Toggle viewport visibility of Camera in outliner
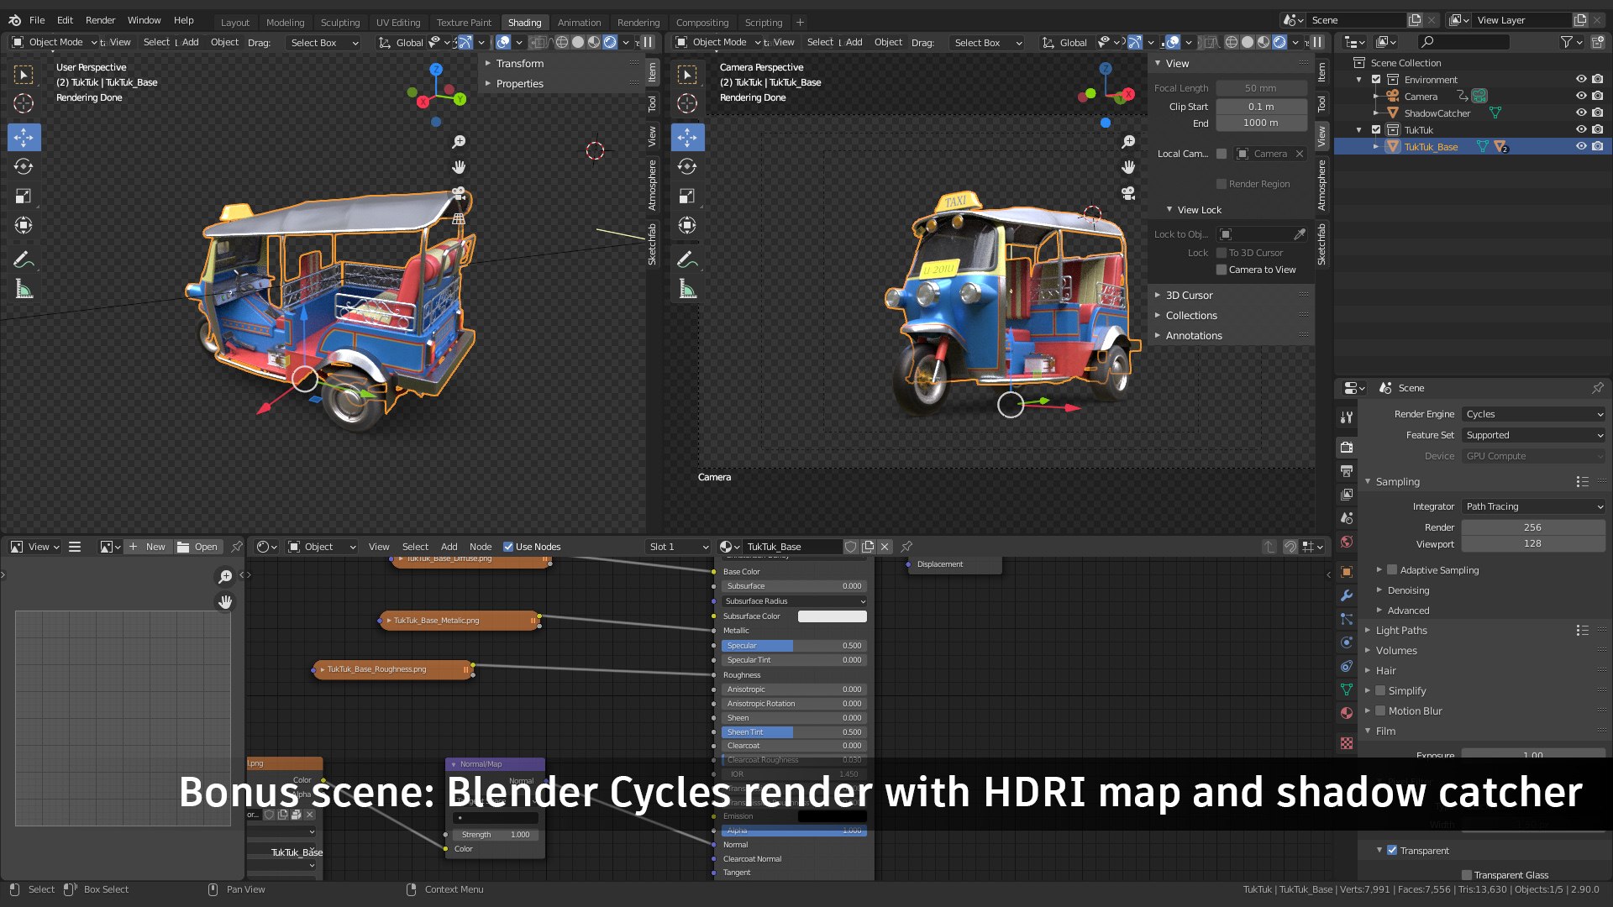 pyautogui.click(x=1581, y=97)
